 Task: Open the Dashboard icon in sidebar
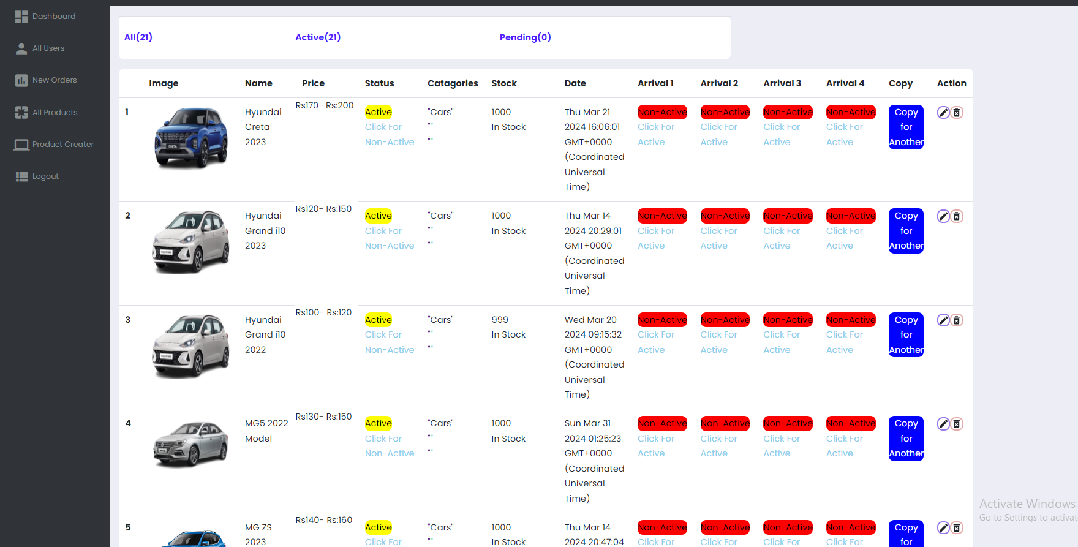coord(21,17)
